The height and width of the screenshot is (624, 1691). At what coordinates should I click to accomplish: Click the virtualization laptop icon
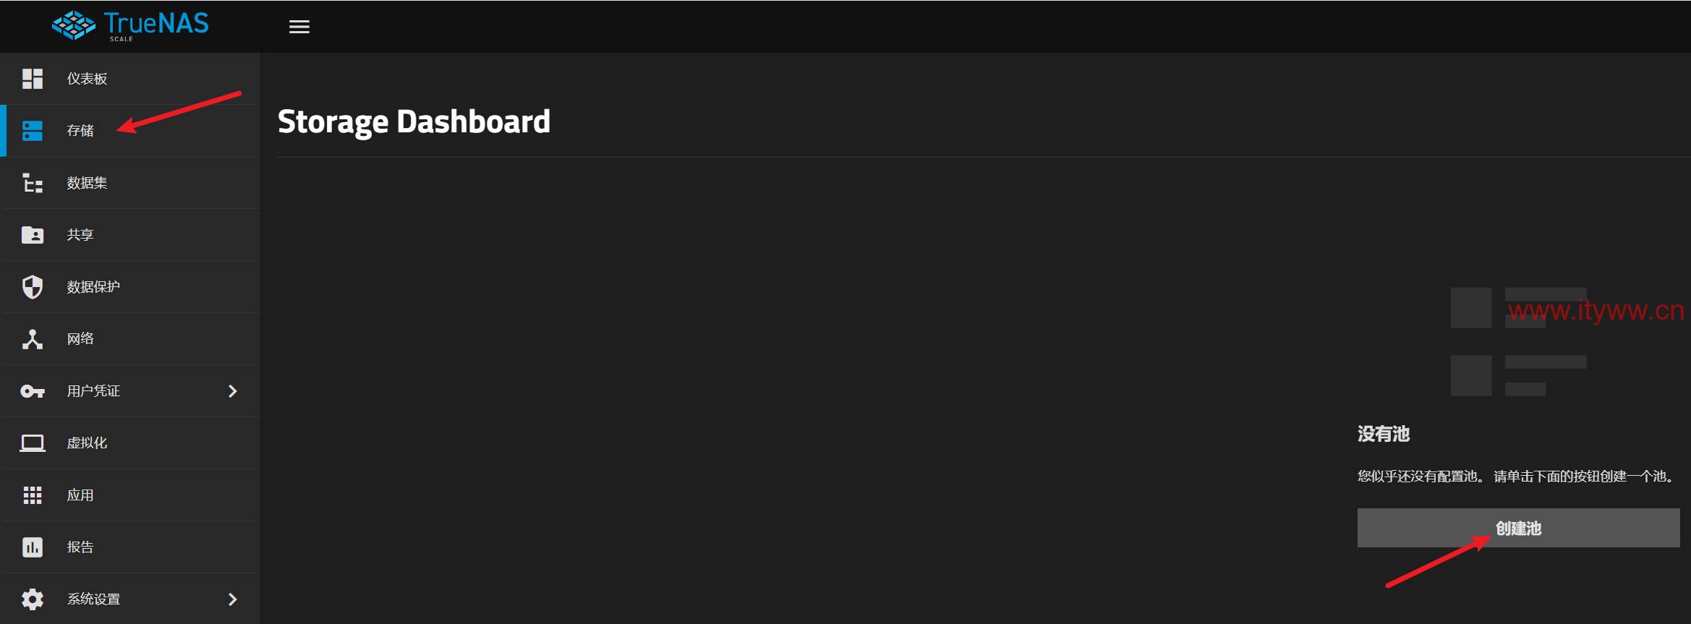pos(33,443)
